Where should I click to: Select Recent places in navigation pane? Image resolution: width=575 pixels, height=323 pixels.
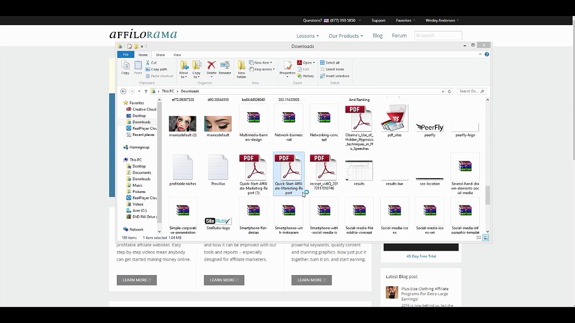point(141,135)
